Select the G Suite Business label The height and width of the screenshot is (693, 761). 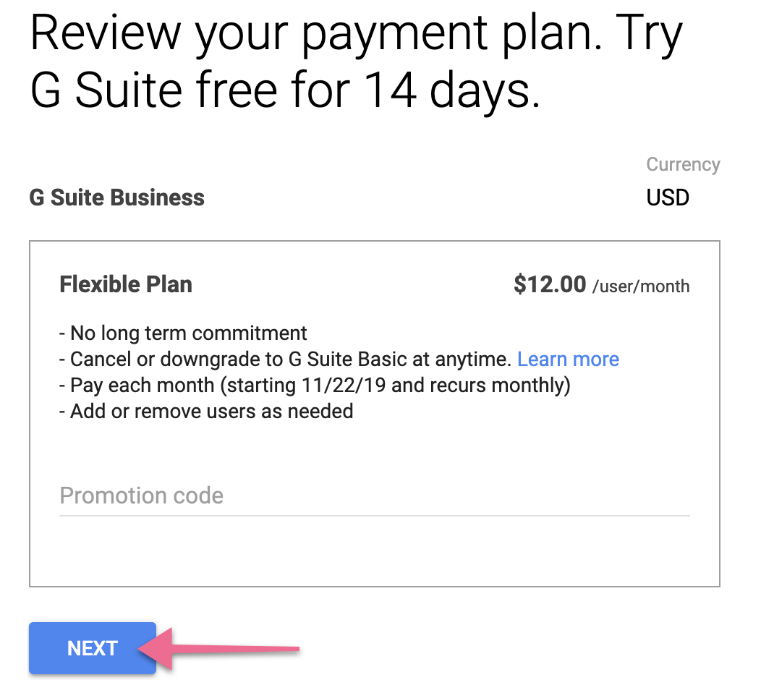pos(116,197)
